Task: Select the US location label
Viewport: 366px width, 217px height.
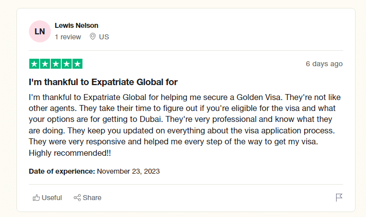Action: (104, 37)
